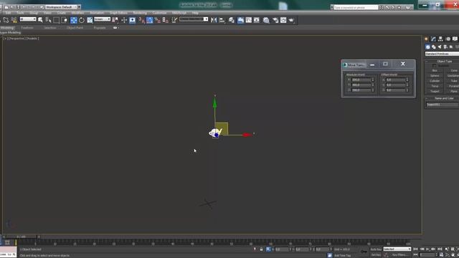The image size is (459, 258).
Task: Click the Box primitive button
Action: click(x=435, y=70)
